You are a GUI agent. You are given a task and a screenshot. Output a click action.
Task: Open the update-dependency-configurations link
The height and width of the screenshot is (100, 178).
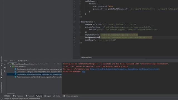pos(124,69)
